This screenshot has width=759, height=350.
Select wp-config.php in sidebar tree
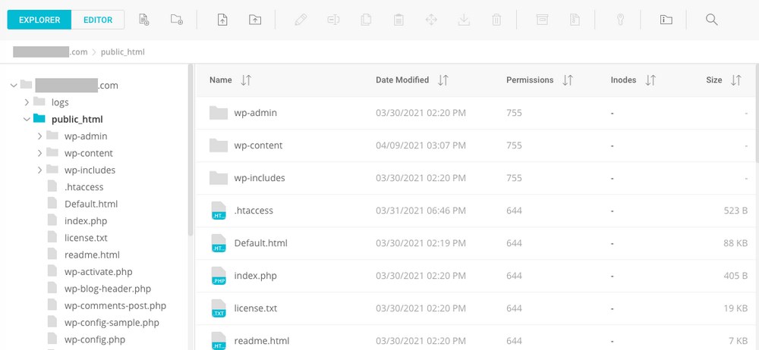click(95, 339)
